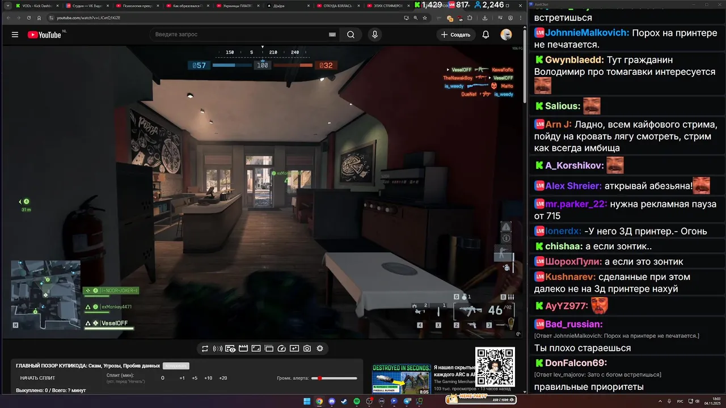Open Steam from the taskbar
This screenshot has width=726, height=408.
click(x=344, y=401)
